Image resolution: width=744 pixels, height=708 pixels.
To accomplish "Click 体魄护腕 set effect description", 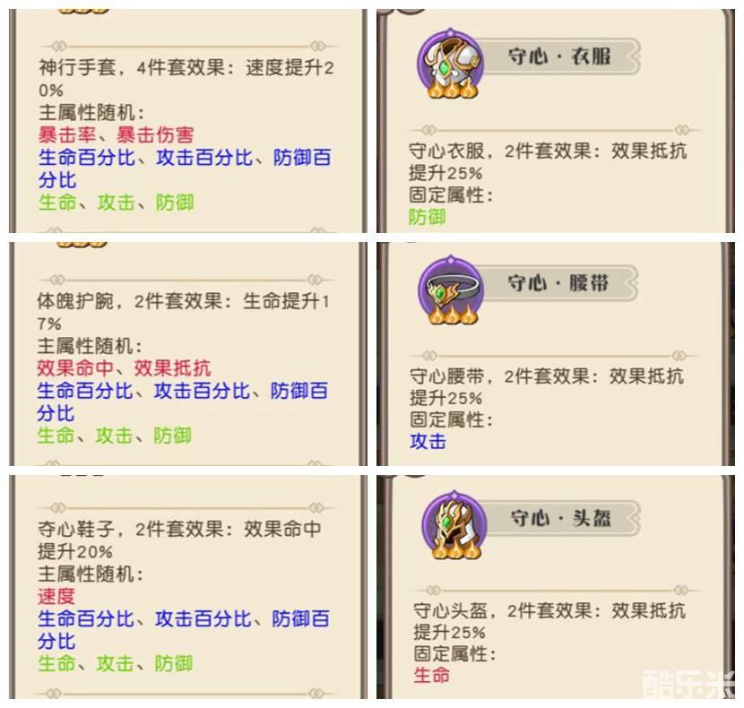I will (183, 312).
